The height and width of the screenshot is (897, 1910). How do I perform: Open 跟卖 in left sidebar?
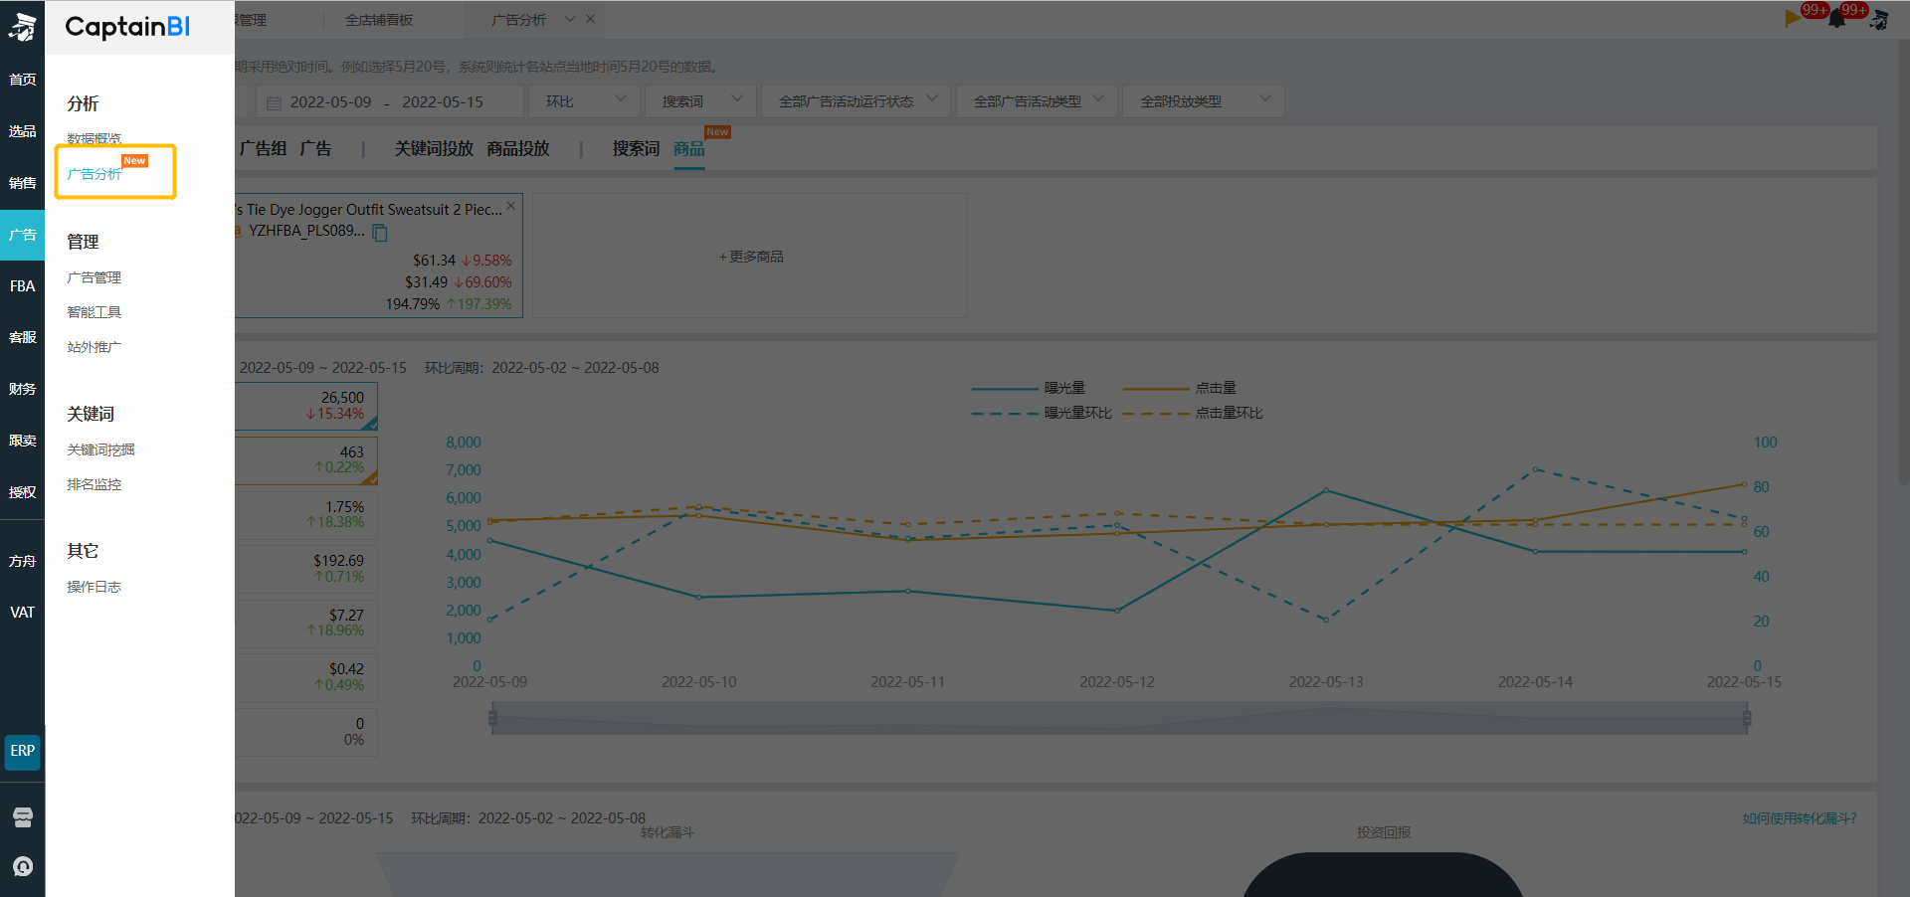coord(23,441)
